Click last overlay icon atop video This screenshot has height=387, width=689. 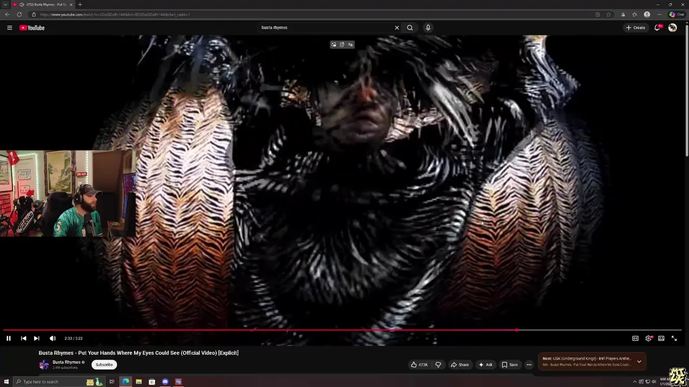point(350,45)
